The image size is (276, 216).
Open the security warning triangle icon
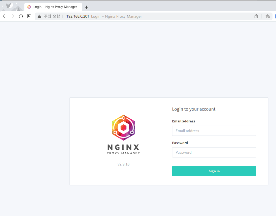click(x=39, y=16)
